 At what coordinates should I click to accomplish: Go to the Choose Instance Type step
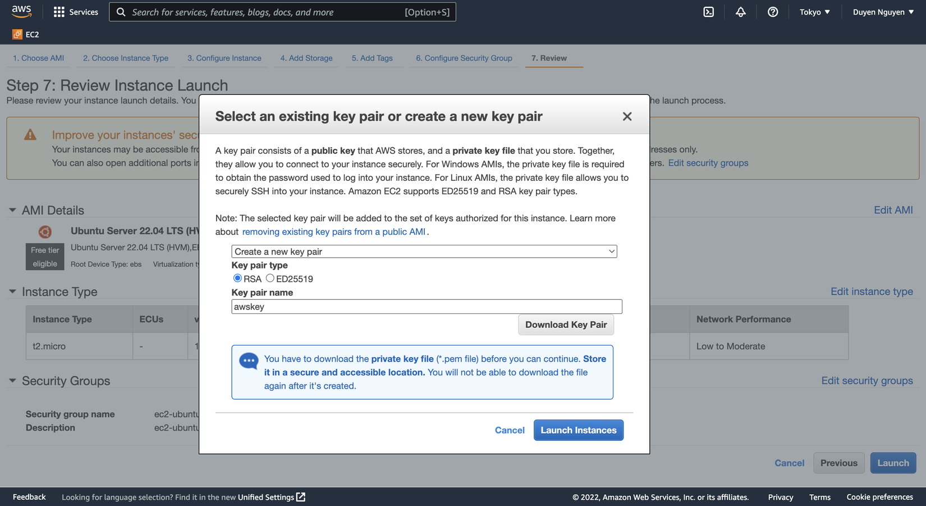126,58
